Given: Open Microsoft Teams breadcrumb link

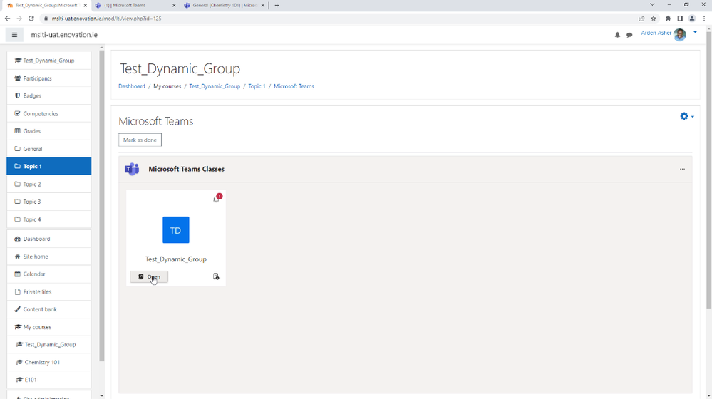Looking at the screenshot, I should pos(294,86).
